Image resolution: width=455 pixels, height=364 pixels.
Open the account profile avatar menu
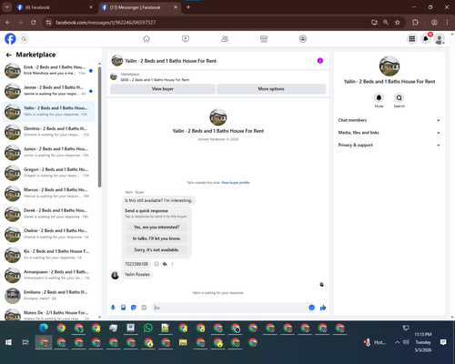pos(440,39)
